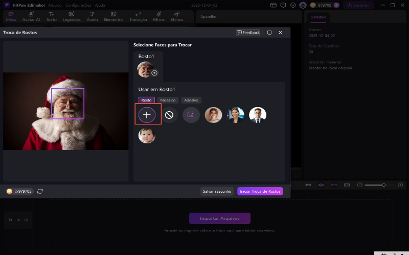Select the Rosto tab
This screenshot has width=409, height=255.
click(146, 100)
